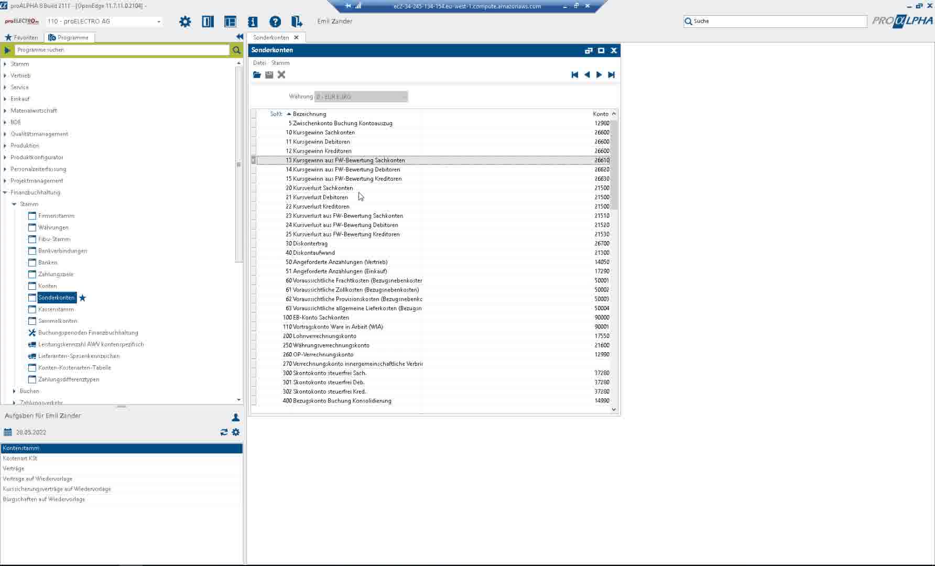Collapse the Stamm subnode under Finanzbuchhaltung

tap(14, 204)
